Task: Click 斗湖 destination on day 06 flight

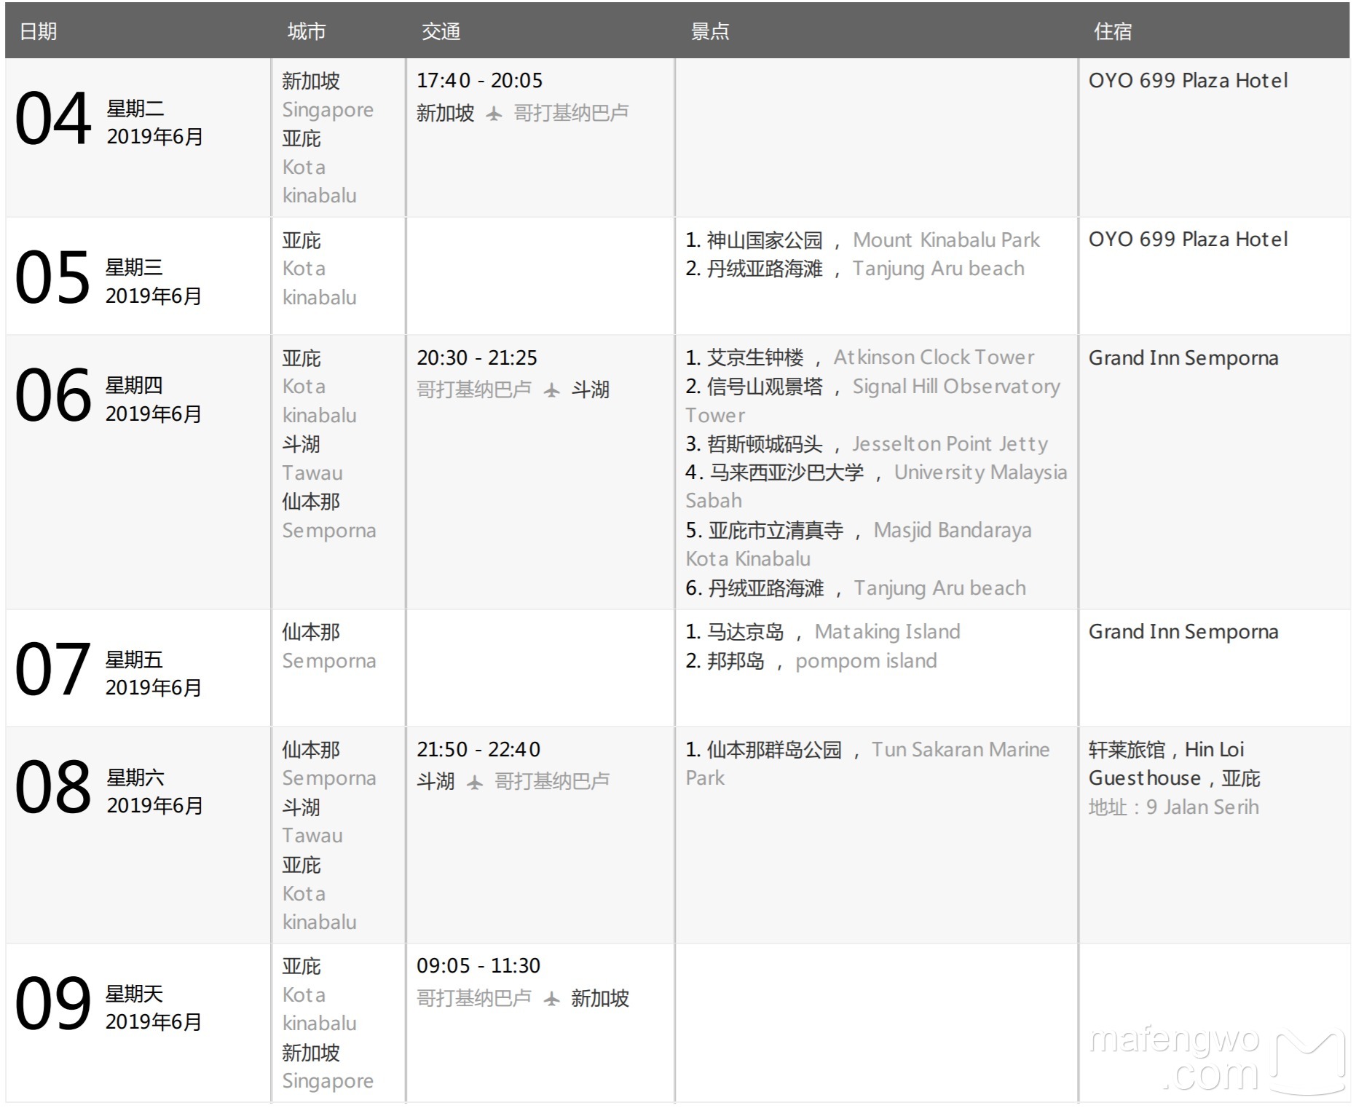Action: 591,389
